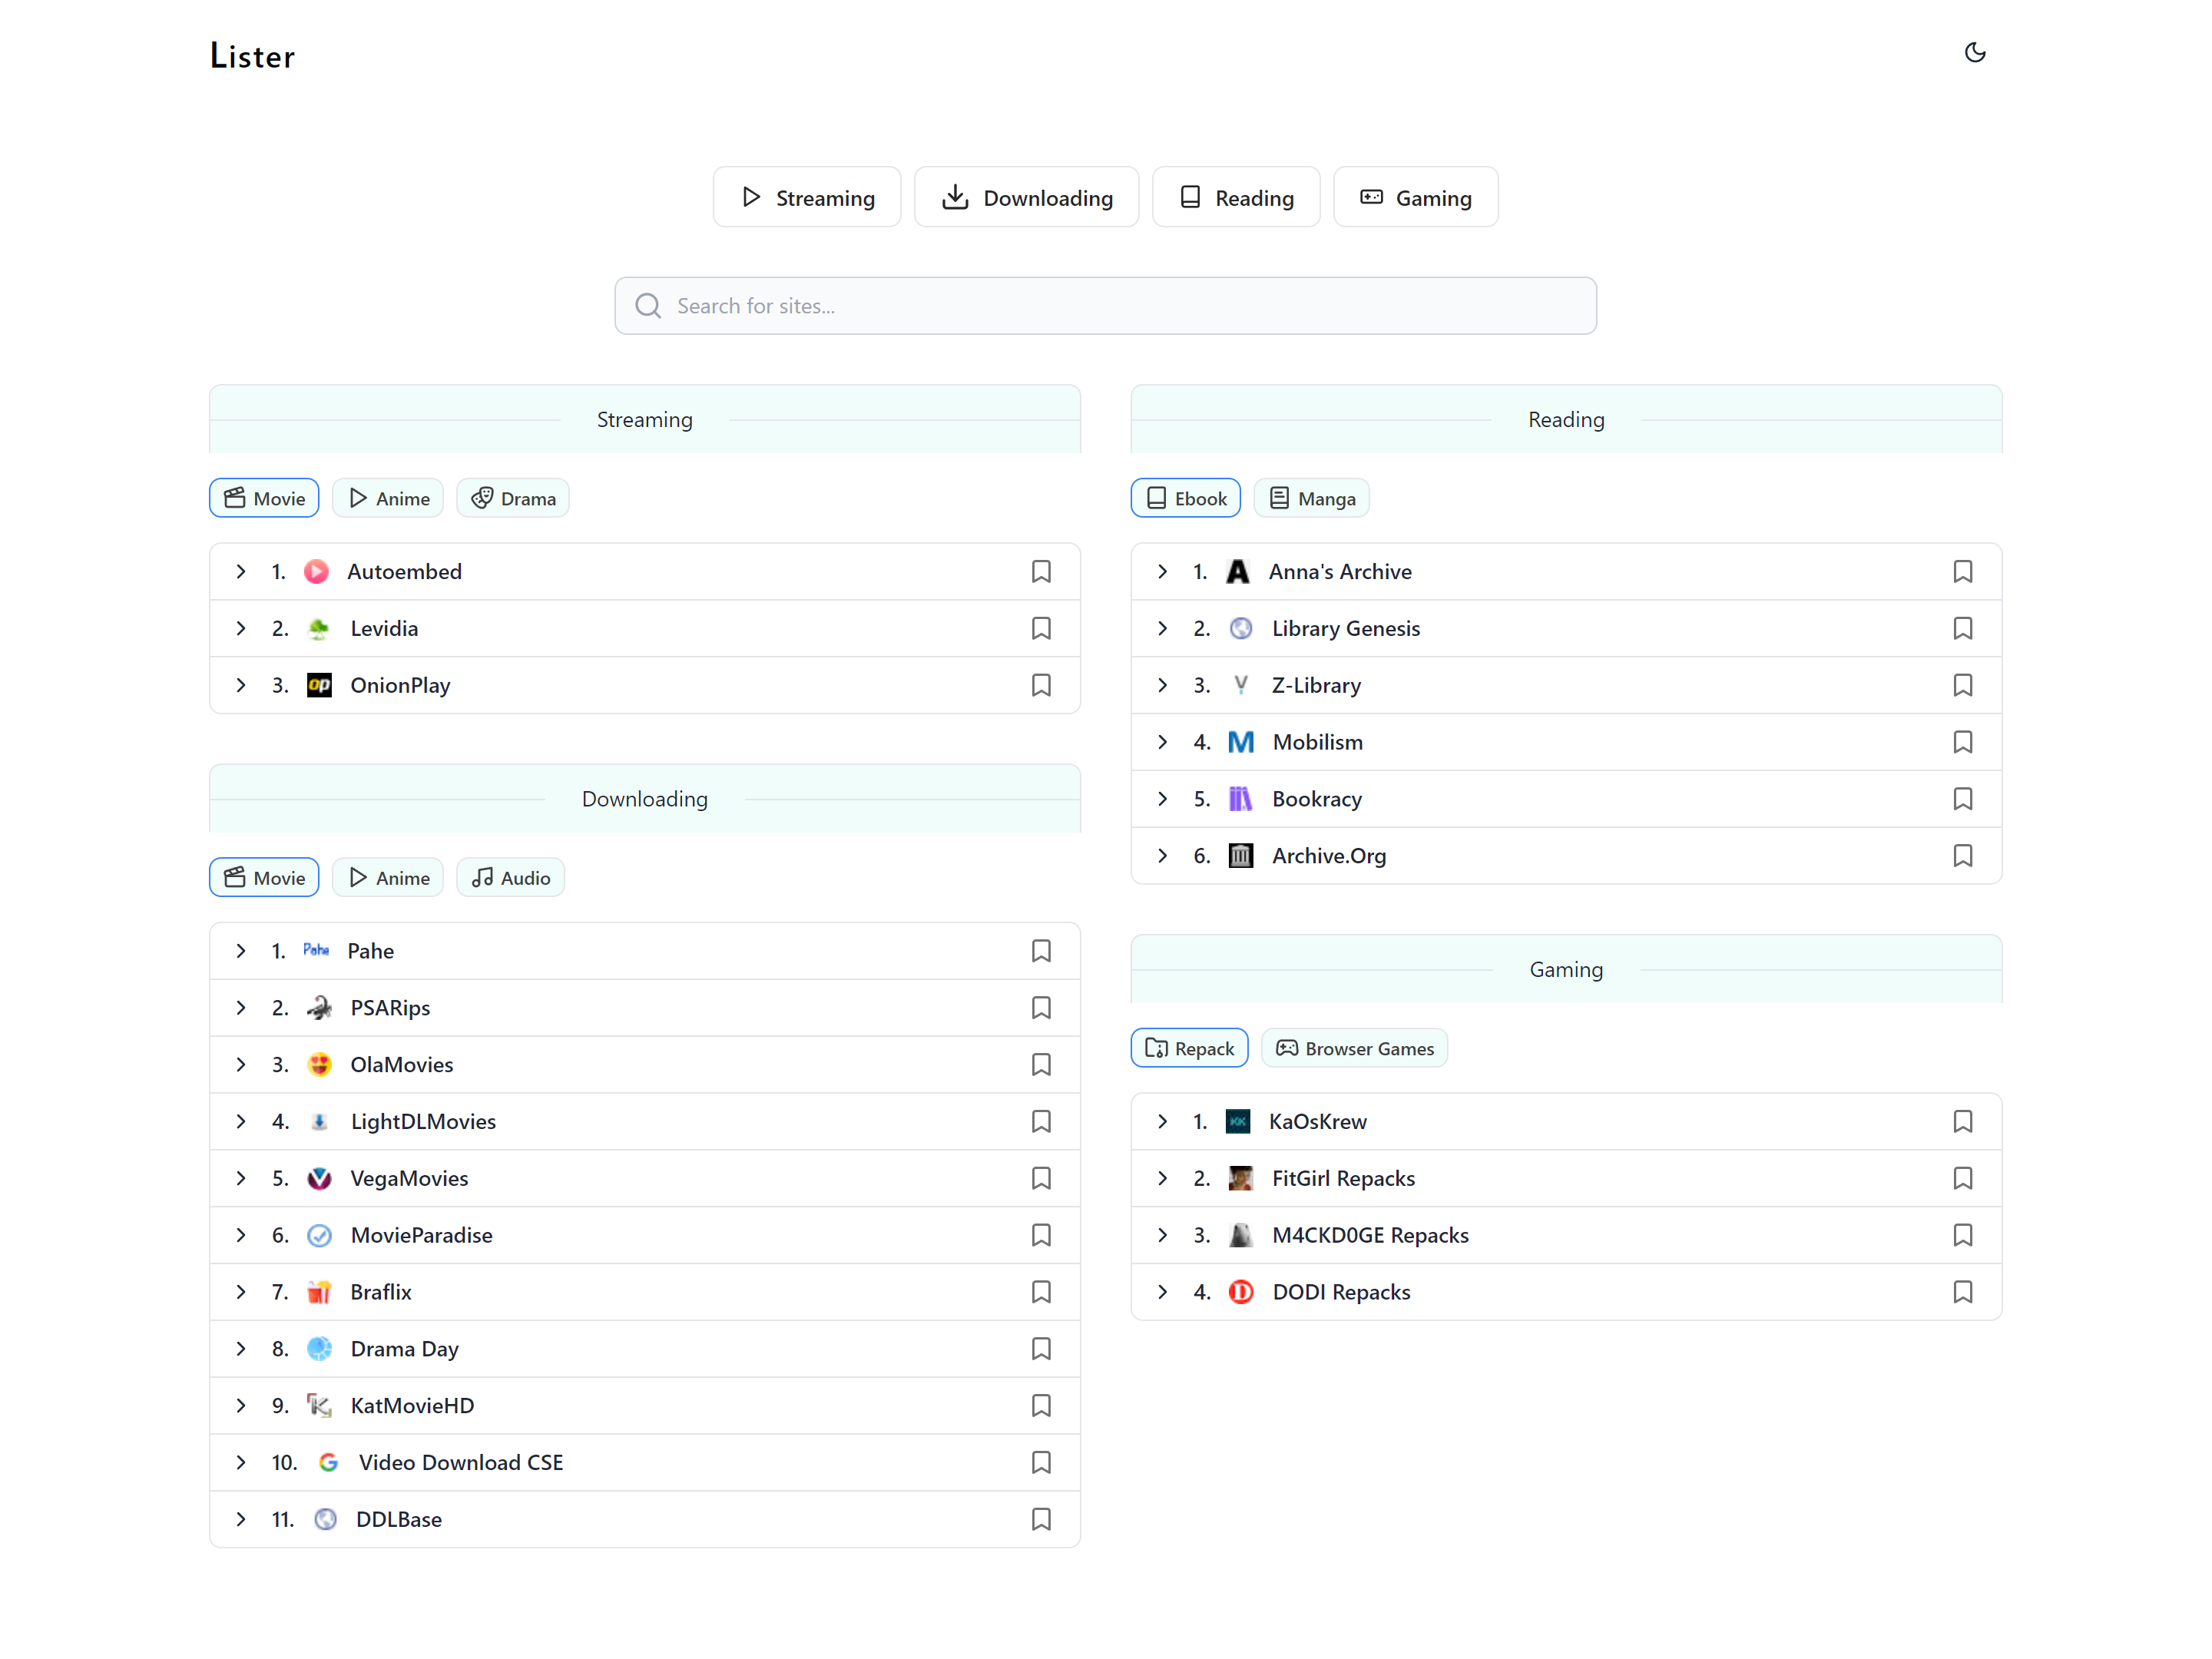Click the Pahe site logo icon
The image size is (2212, 1659).
[316, 951]
